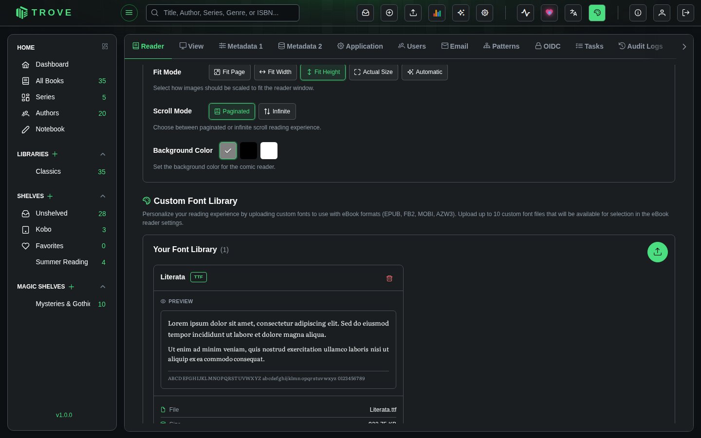Viewport: 701px width, 438px height.
Task: Click the heart donate icon
Action: pyautogui.click(x=550, y=13)
